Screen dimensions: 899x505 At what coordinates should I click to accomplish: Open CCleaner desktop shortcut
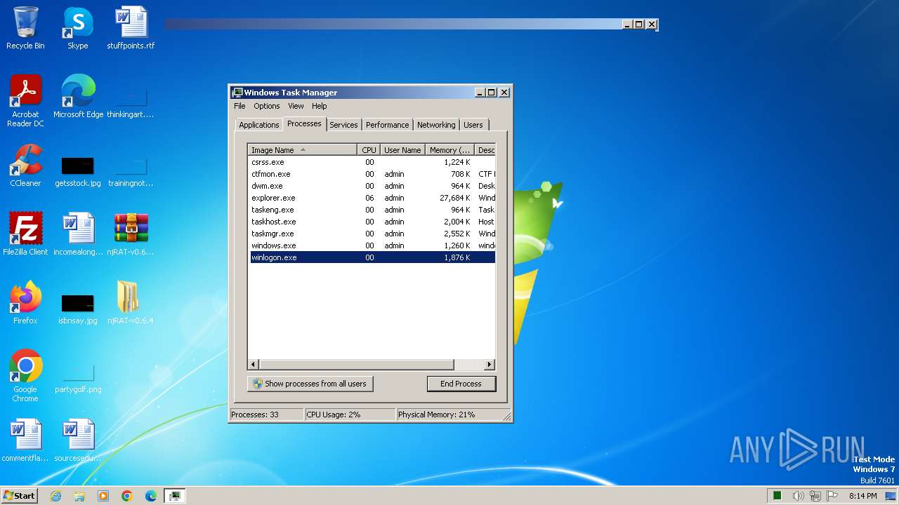(x=25, y=166)
